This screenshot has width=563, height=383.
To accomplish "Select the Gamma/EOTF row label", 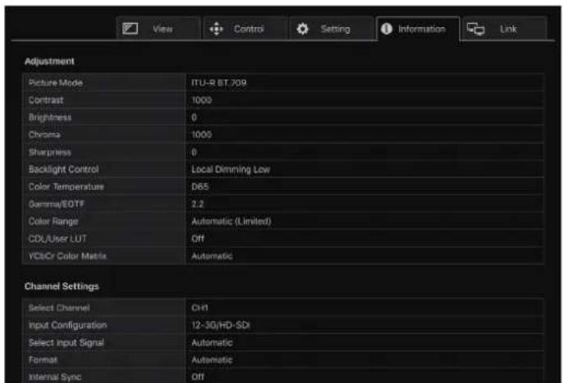I will tap(57, 204).
